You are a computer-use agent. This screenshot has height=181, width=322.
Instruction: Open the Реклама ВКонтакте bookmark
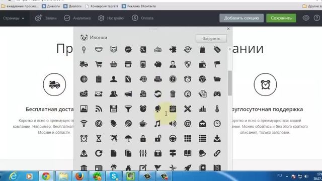(139, 6)
